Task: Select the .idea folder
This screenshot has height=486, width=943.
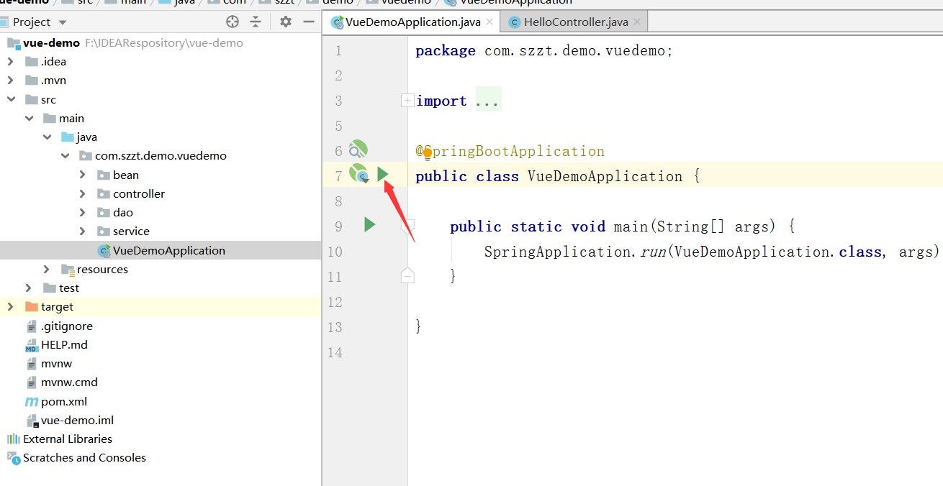Action: [53, 62]
